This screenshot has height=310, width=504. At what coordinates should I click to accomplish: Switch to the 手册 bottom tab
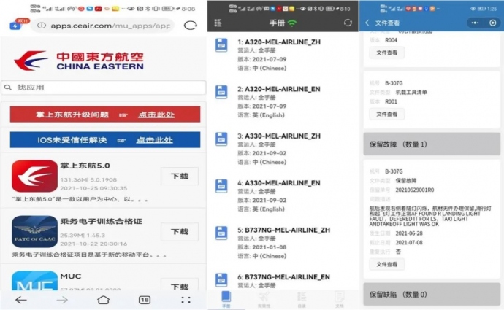click(226, 299)
